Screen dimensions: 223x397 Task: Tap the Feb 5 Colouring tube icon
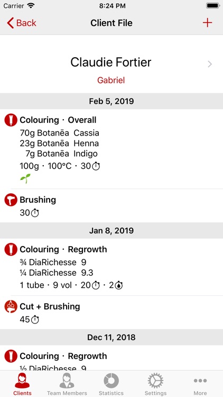click(11, 120)
